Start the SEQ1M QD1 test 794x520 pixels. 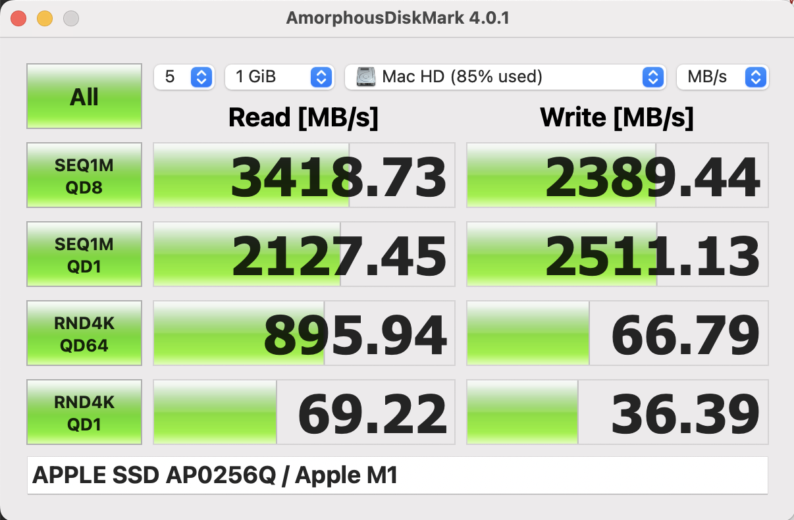84,254
